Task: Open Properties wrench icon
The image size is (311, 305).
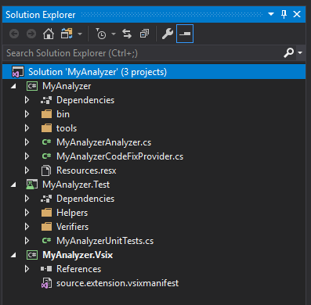Action: (x=168, y=34)
